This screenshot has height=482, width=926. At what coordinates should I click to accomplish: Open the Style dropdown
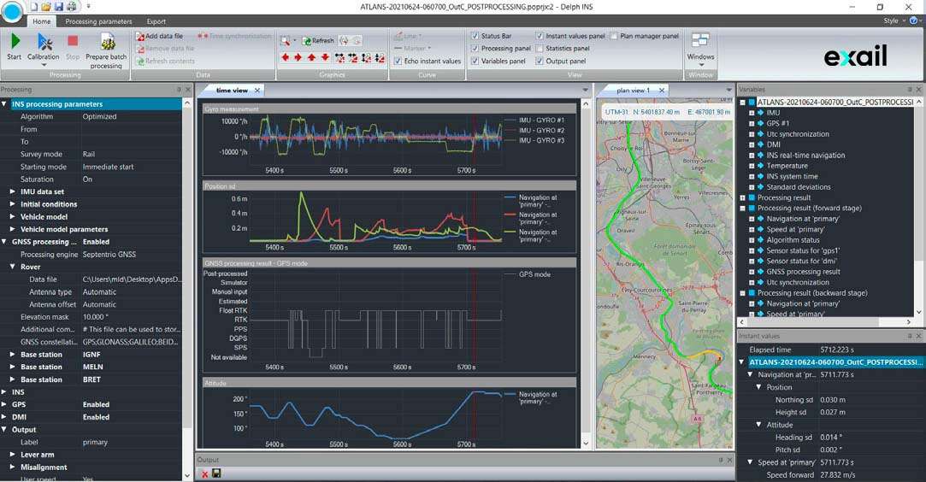[894, 21]
